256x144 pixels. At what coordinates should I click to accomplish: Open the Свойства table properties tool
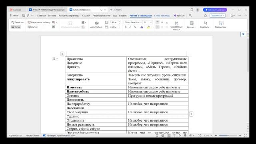(18, 22)
